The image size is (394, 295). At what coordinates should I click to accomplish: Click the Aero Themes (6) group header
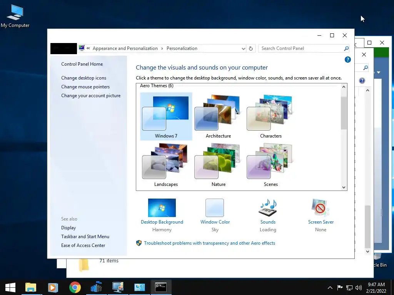tap(157, 86)
